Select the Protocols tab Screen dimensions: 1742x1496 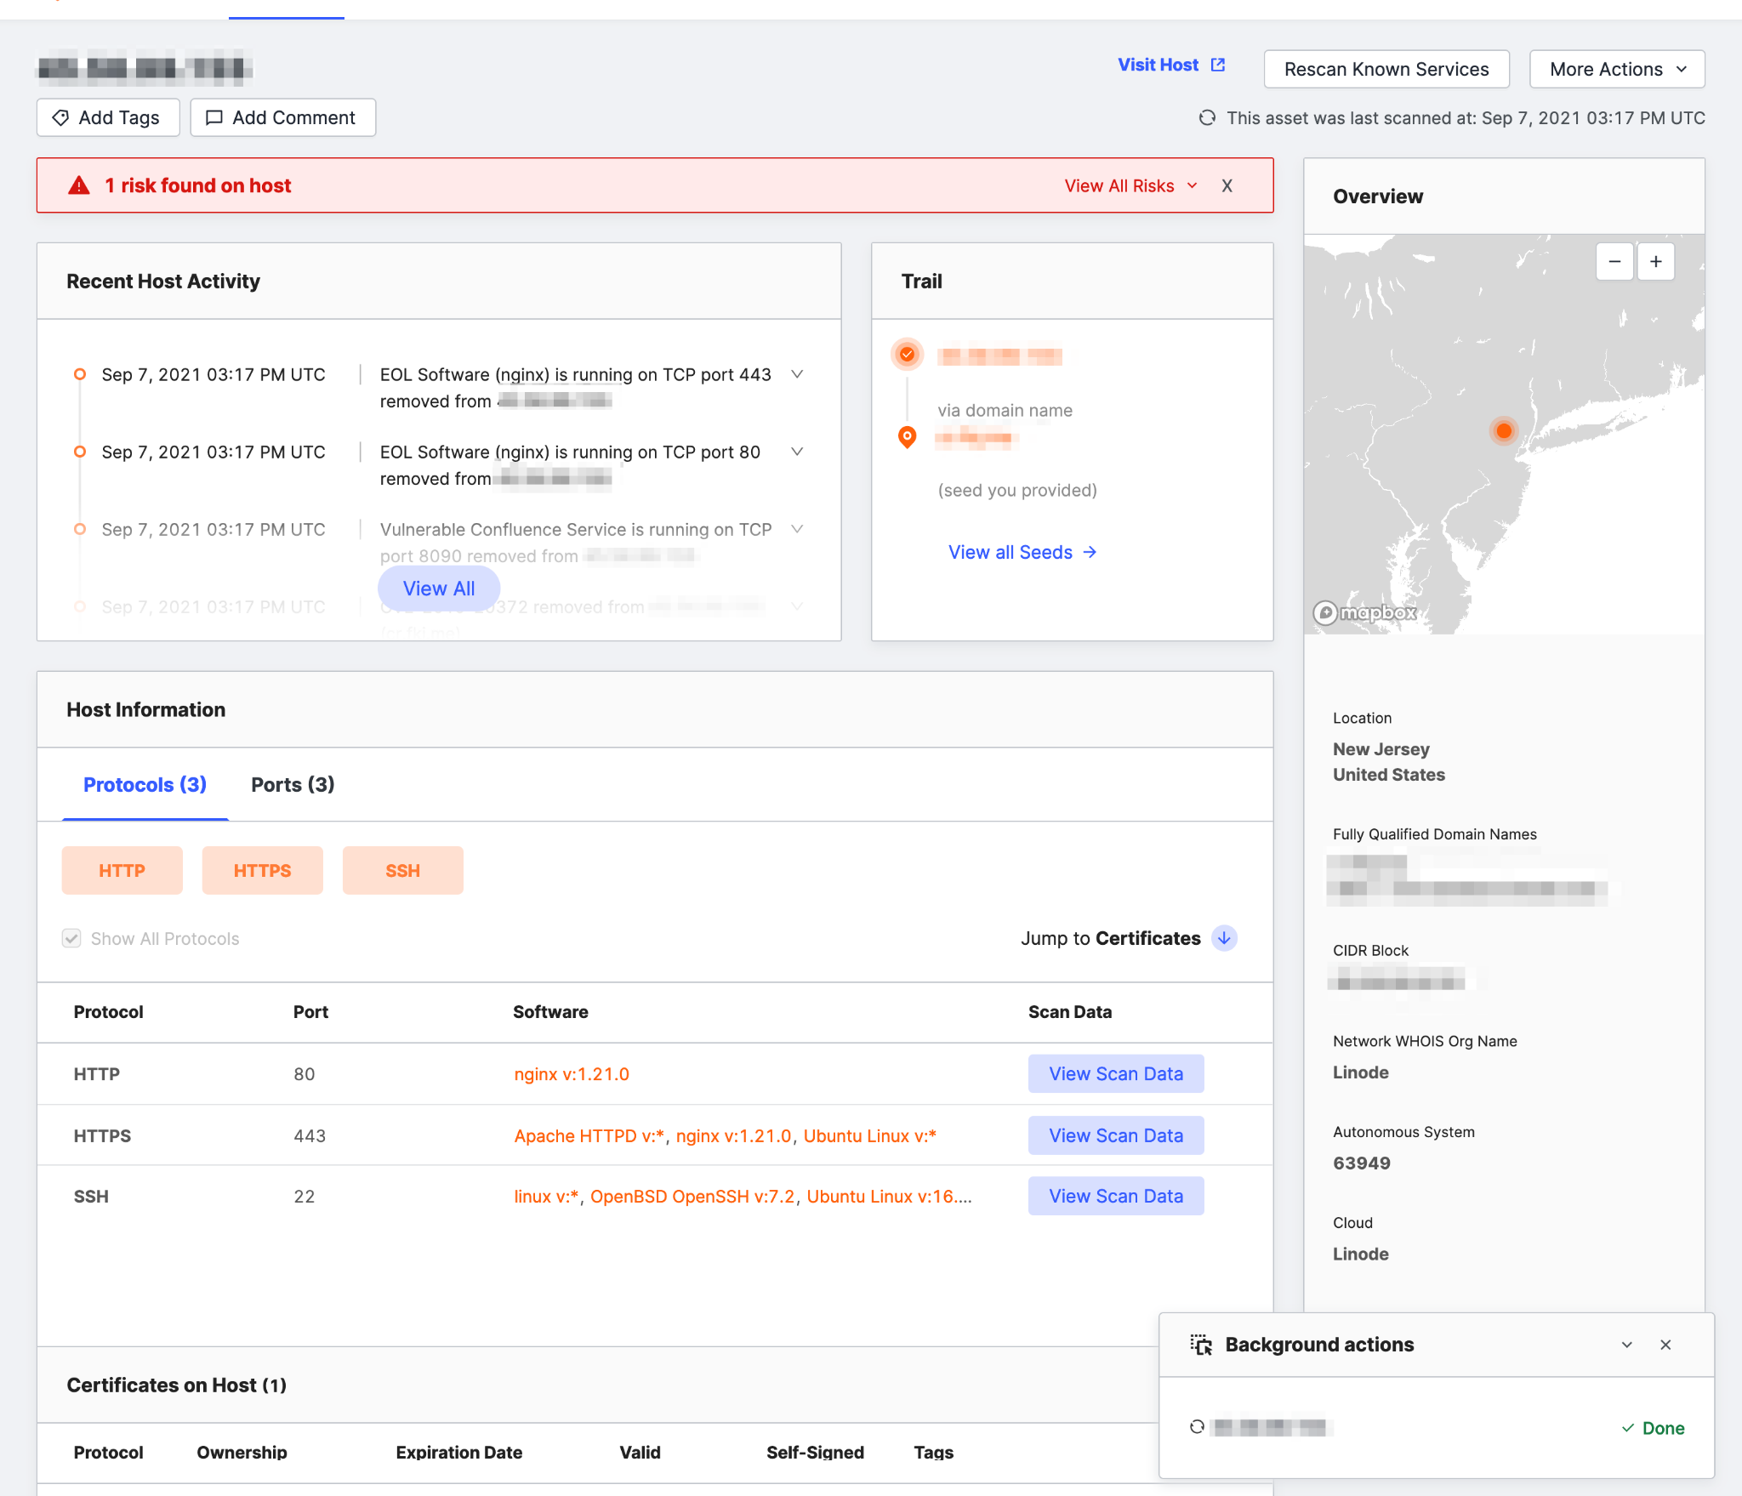pyautogui.click(x=144, y=784)
